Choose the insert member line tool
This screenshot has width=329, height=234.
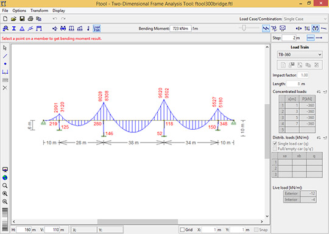pos(5,56)
